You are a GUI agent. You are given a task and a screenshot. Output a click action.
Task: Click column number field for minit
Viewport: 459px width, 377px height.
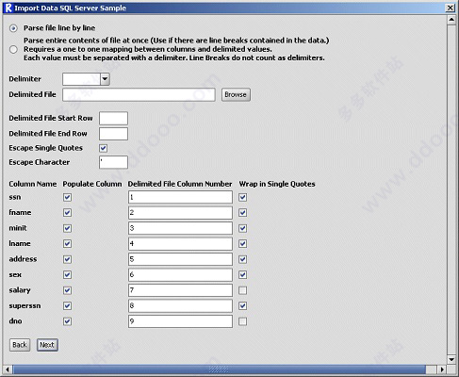tap(180, 228)
